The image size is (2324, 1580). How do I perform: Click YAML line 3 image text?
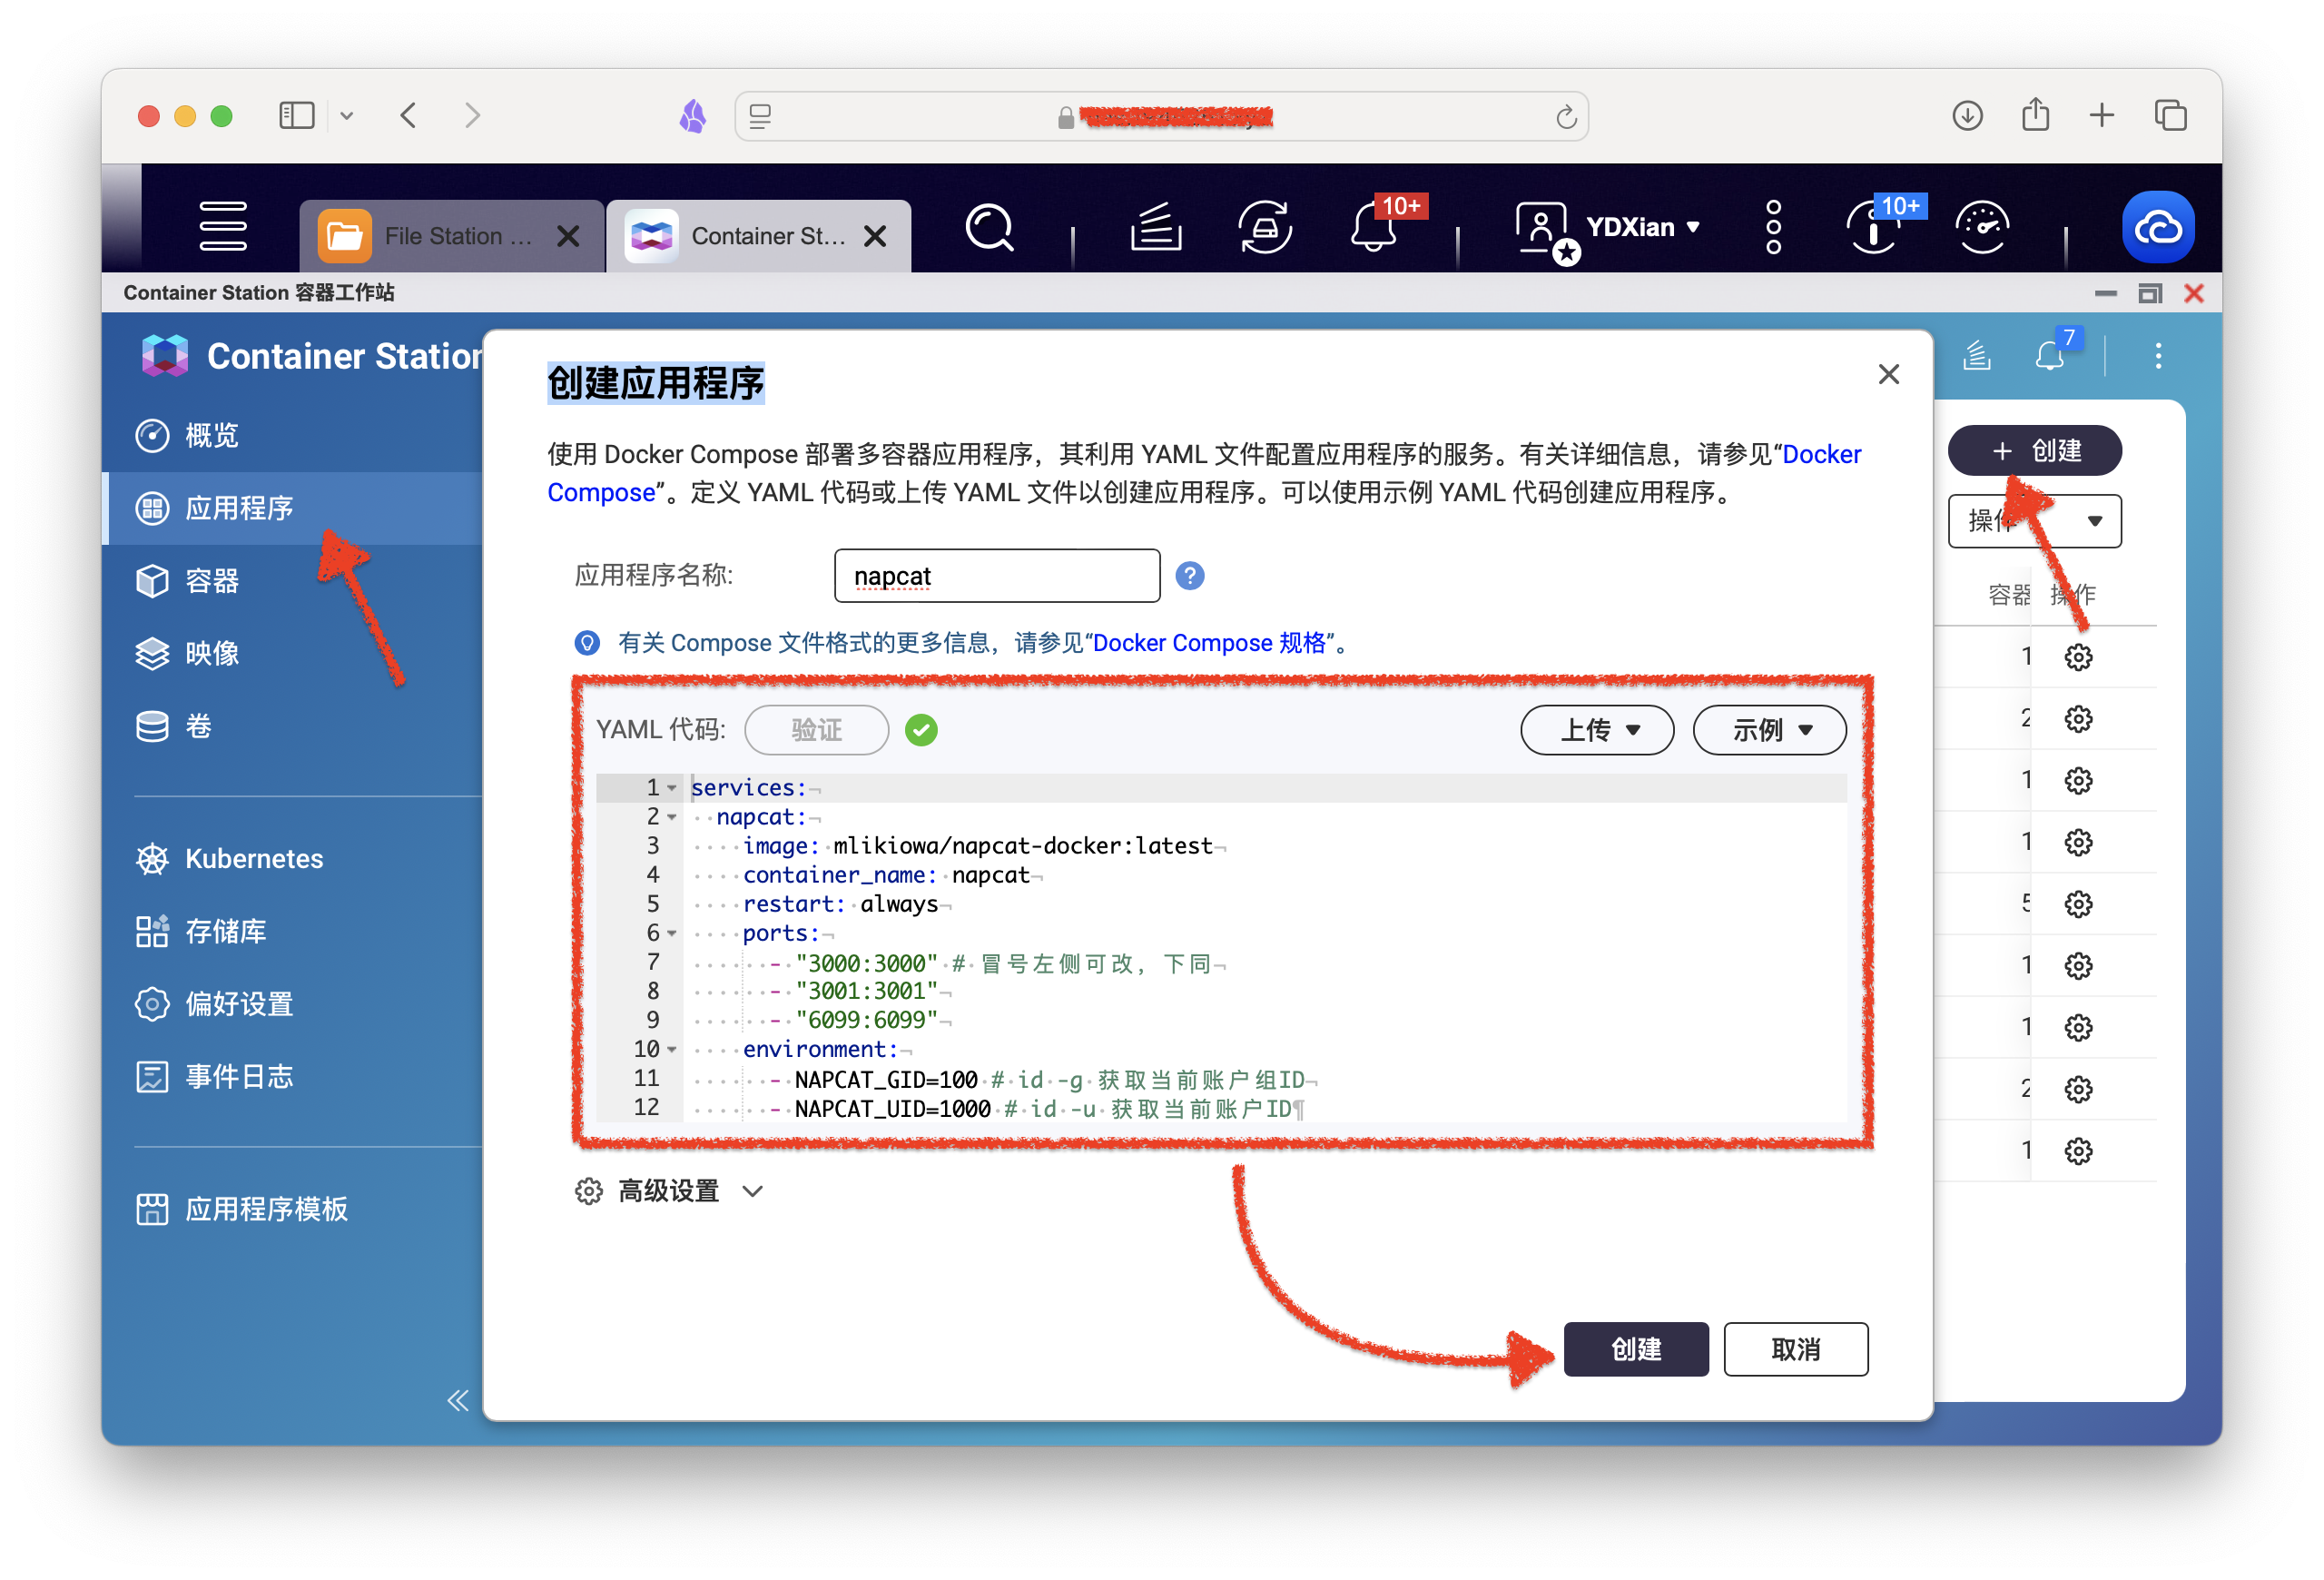tap(977, 846)
